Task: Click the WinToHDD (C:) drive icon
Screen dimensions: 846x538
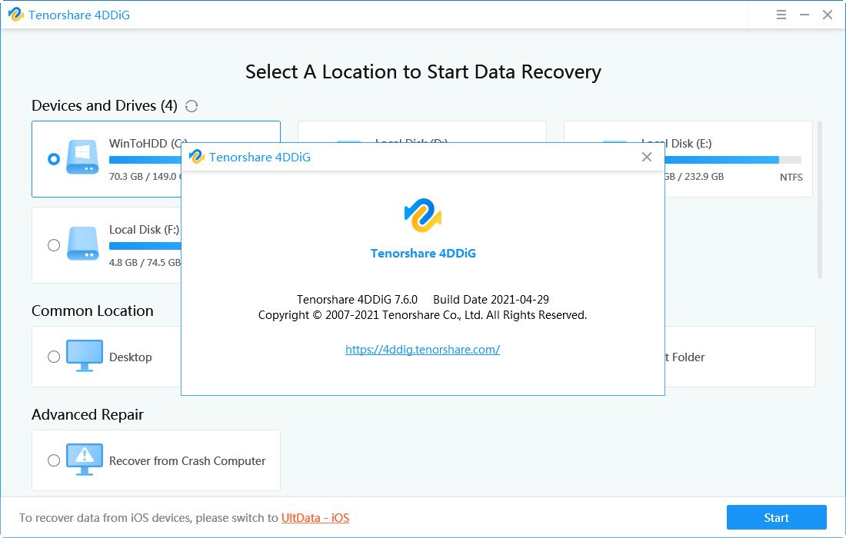Action: point(82,157)
